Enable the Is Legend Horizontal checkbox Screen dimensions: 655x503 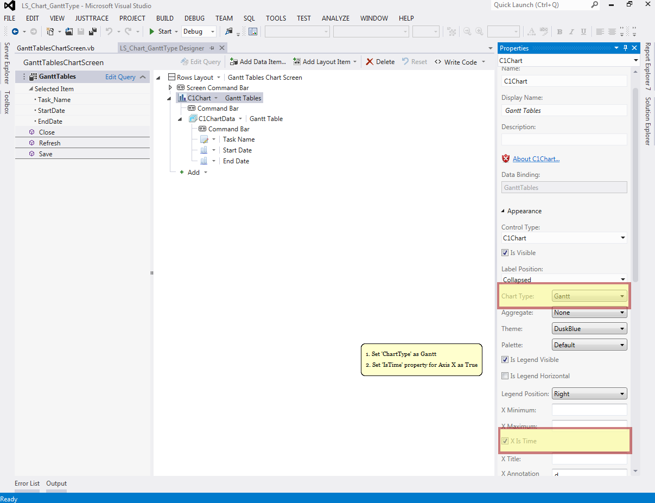(505, 376)
